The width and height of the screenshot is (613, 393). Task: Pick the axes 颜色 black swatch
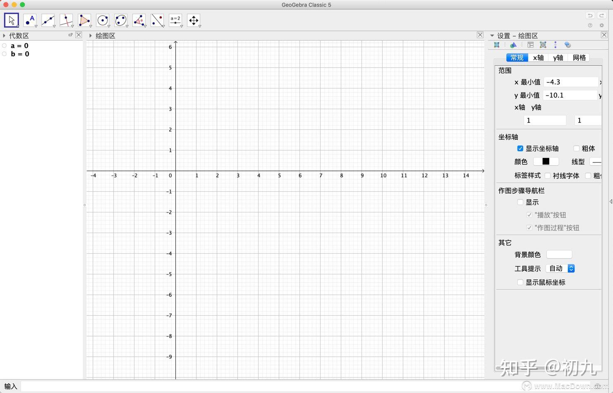546,162
